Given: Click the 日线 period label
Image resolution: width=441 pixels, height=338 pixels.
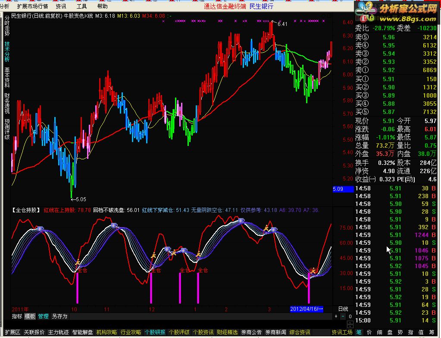Looking at the screenshot, I should [343, 309].
